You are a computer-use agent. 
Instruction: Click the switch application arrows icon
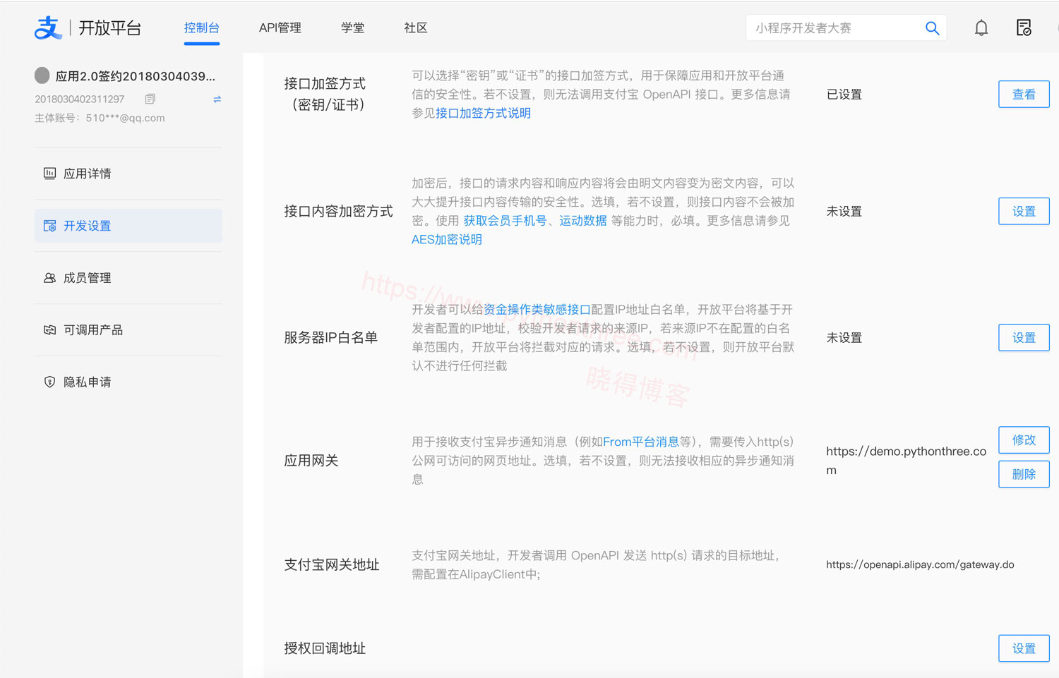[217, 99]
